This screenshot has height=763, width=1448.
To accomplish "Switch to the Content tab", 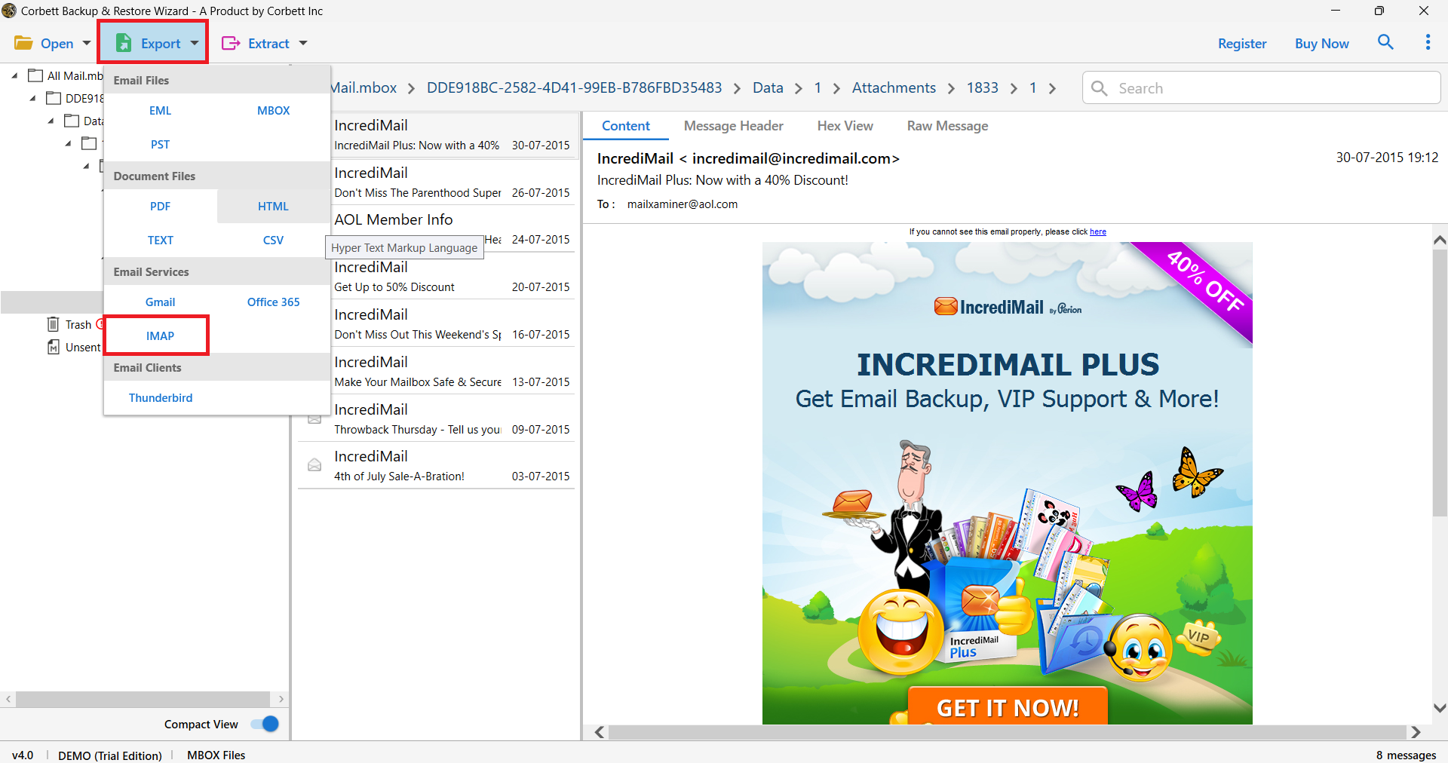I will (x=626, y=126).
